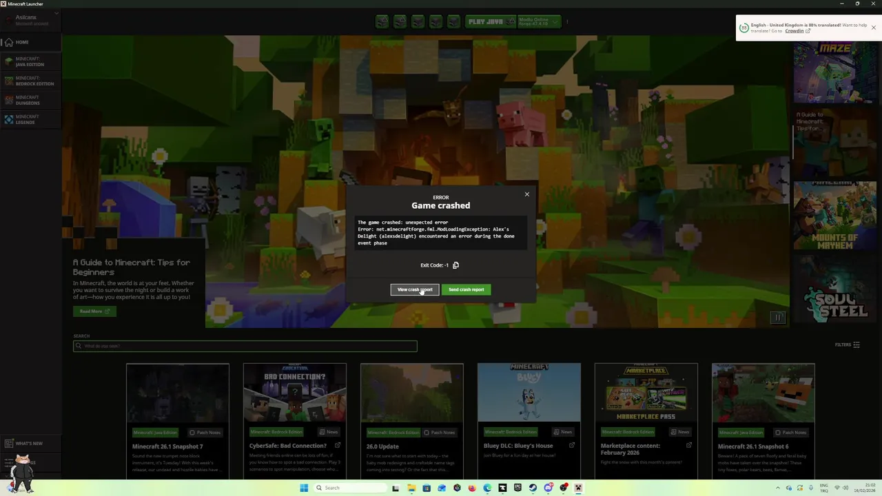Pause the news carousel
The width and height of the screenshot is (882, 496).
pyautogui.click(x=778, y=318)
